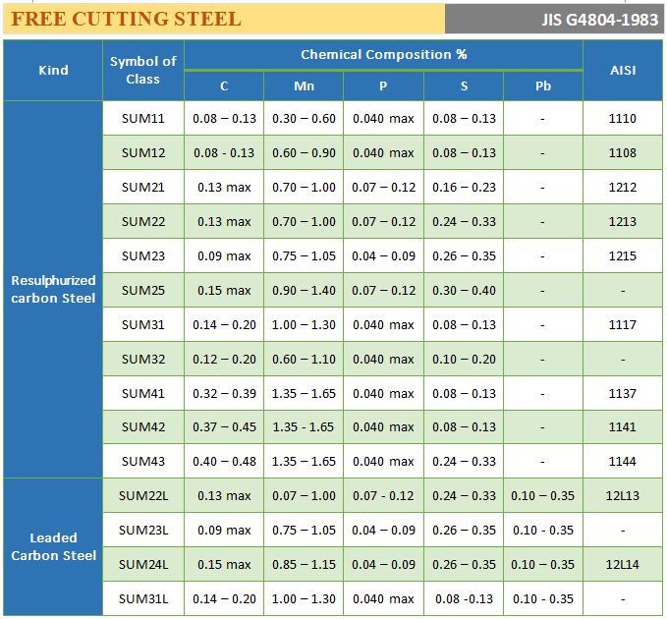Screen dimensions: 667x619
Task: Click the C column header
Action: 224,86
